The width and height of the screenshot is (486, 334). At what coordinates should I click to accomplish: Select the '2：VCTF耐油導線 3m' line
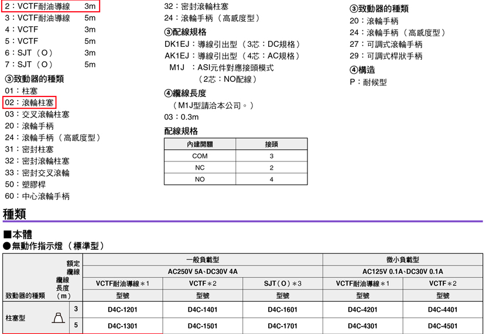50,6
